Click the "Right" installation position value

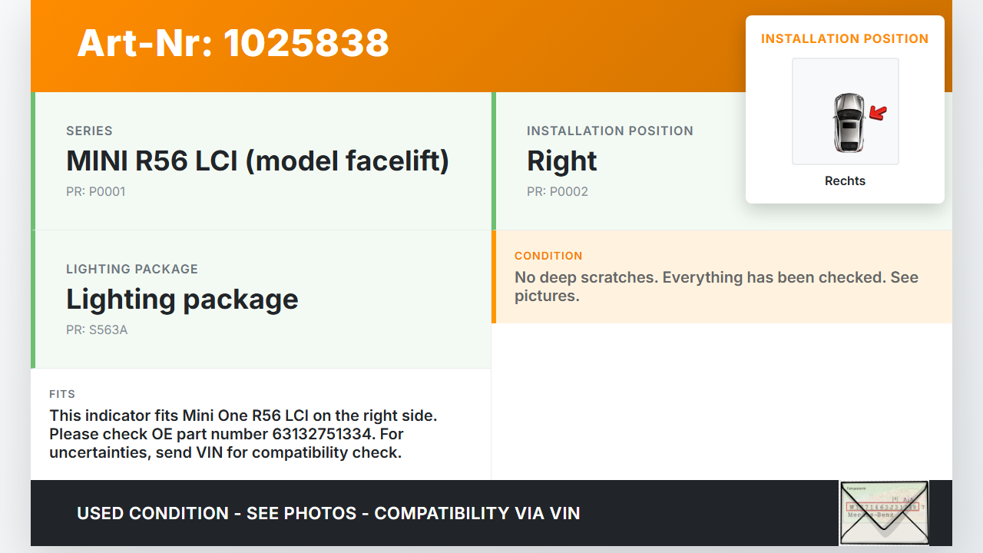[x=561, y=161]
